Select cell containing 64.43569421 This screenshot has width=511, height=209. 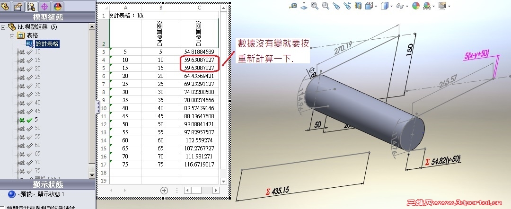pyautogui.click(x=200, y=76)
